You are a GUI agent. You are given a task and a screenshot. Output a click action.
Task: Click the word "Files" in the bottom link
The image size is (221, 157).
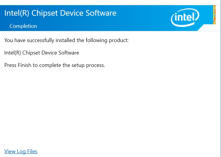[x=32, y=151]
